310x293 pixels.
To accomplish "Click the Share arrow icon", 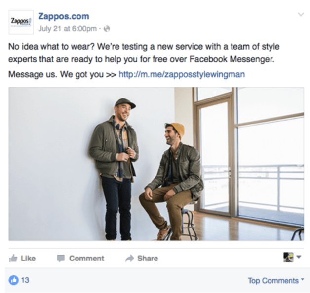I will click(129, 259).
